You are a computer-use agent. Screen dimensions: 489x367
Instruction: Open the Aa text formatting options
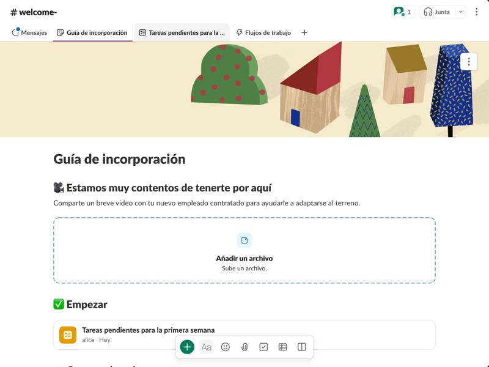click(x=207, y=347)
